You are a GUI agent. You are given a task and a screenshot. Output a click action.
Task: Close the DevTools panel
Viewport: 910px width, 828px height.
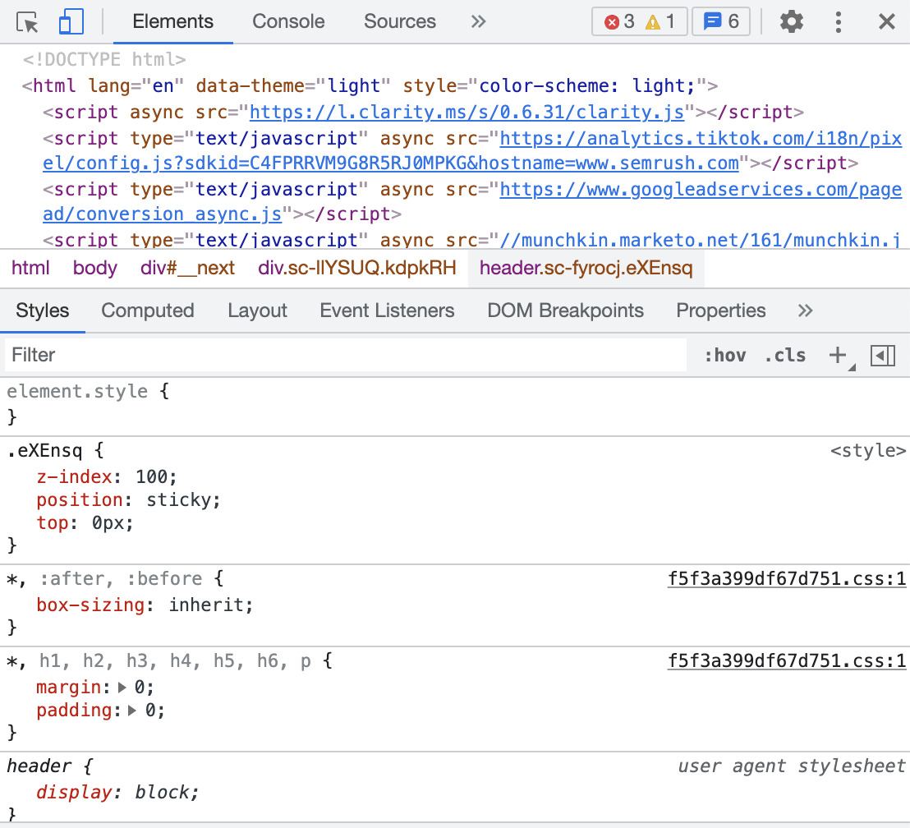pyautogui.click(x=886, y=22)
